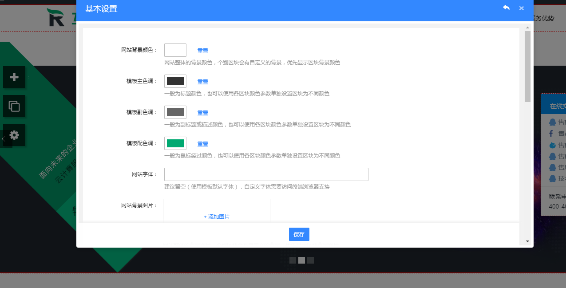Click the scrollbar up arrow
566x288 pixels.
(527, 28)
